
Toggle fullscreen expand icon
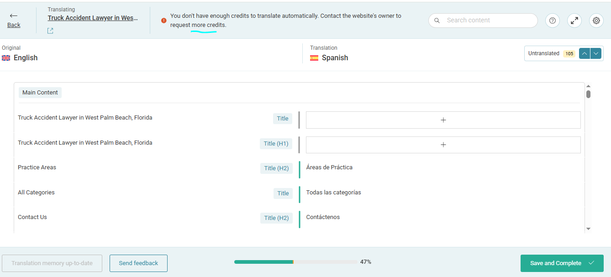point(574,21)
